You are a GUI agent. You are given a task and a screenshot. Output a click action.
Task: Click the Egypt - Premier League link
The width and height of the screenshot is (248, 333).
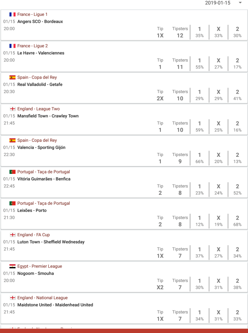[40, 266]
